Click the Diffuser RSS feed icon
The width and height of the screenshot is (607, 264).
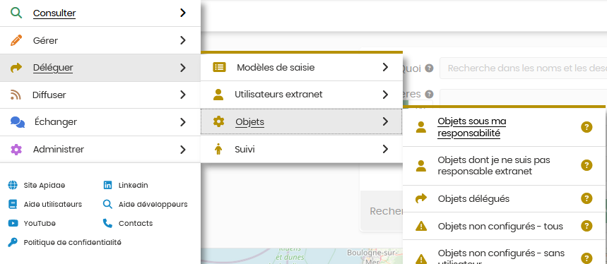16,95
